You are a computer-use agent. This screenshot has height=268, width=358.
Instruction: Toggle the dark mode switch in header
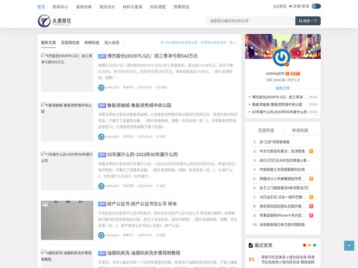point(316,6)
